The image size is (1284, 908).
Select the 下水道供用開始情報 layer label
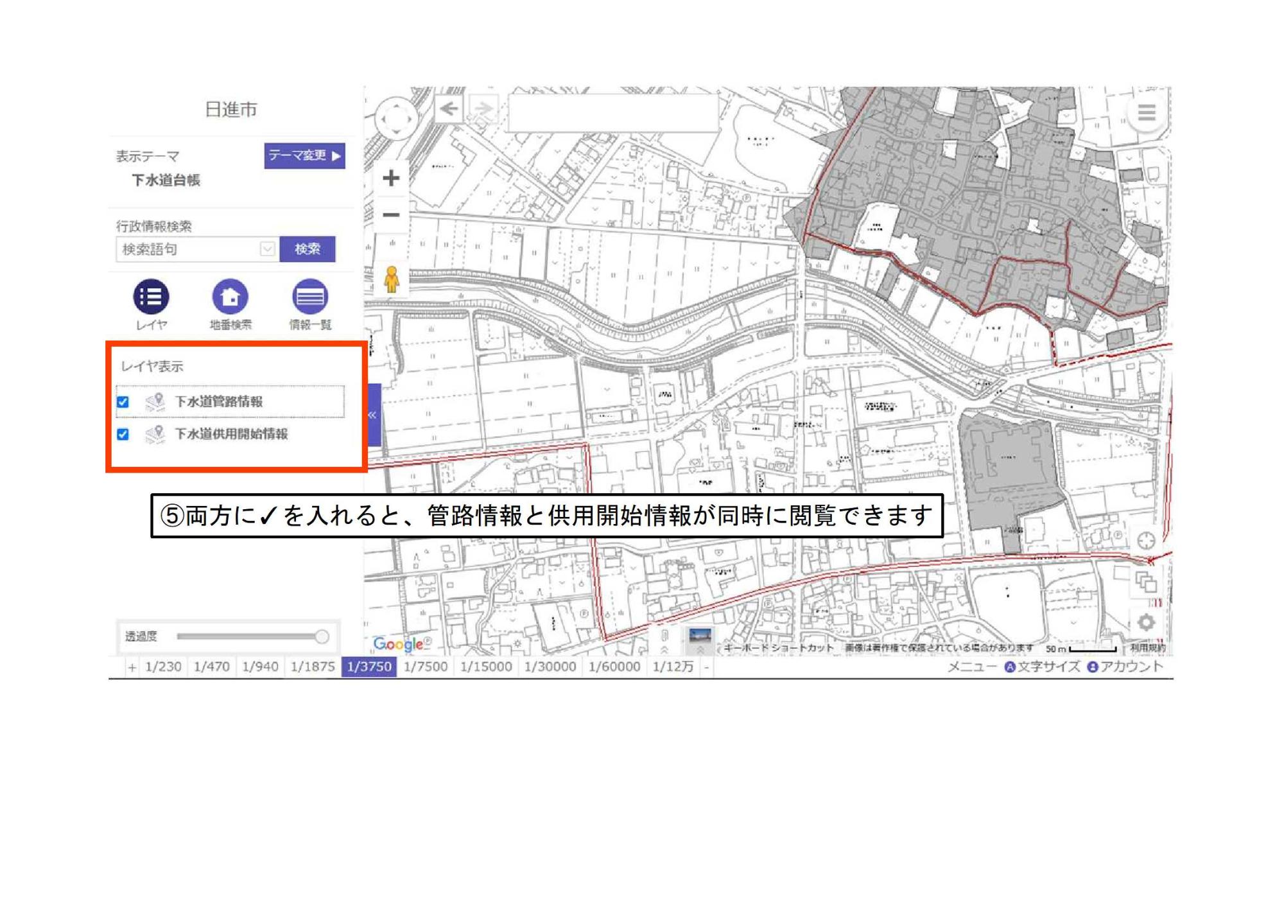tap(231, 435)
